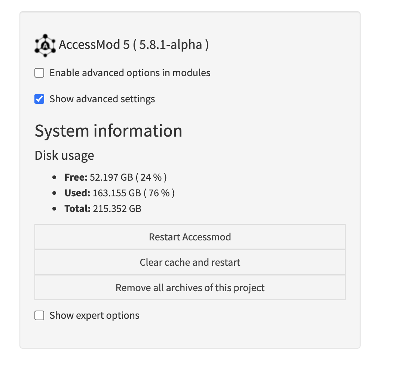
Task: Click the Clear cache and restart row
Action: (190, 262)
